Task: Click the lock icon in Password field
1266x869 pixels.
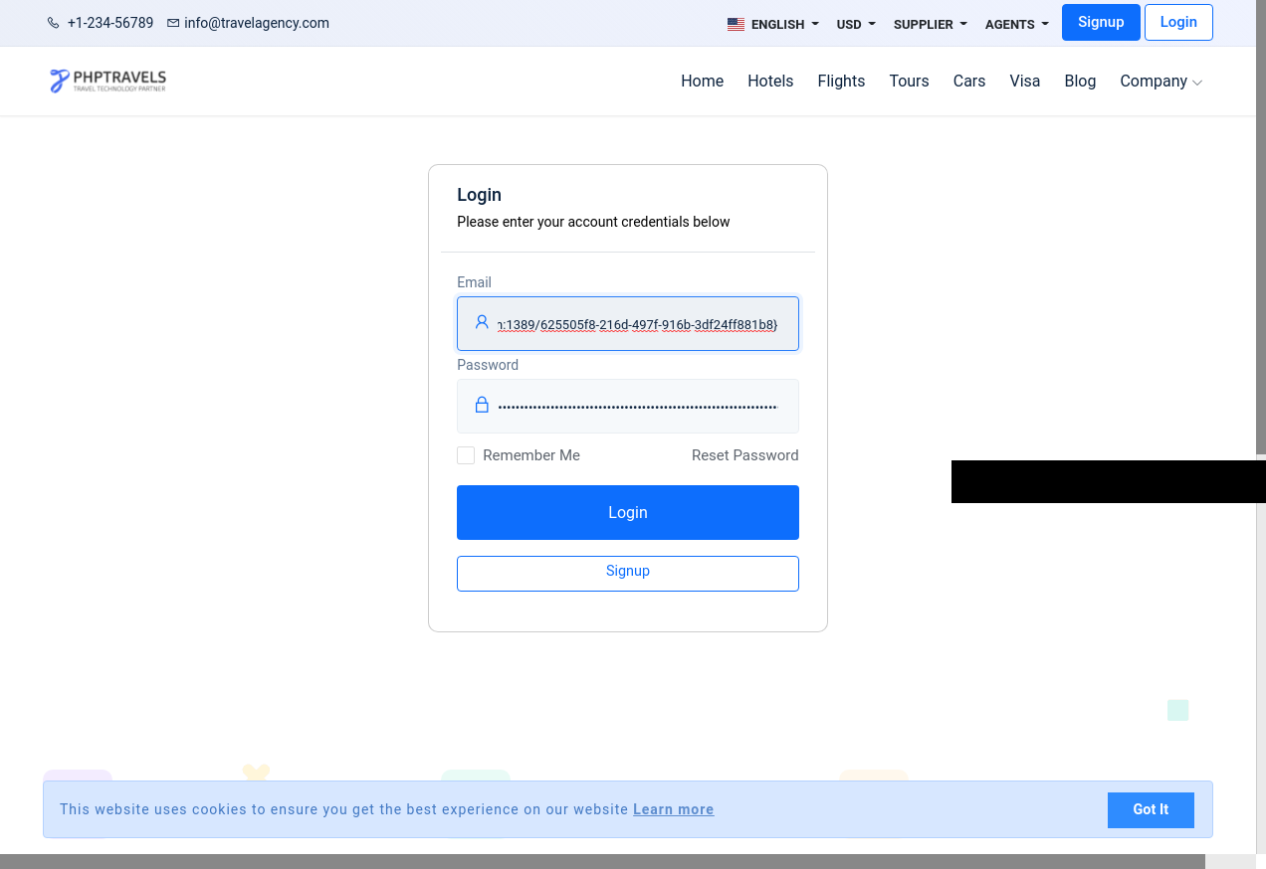Action: (482, 406)
